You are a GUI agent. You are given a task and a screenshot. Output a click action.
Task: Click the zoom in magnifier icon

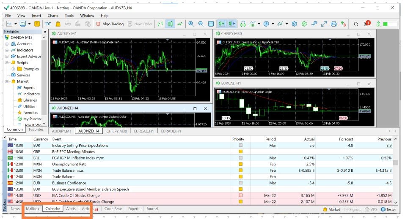pyautogui.click(x=191, y=24)
